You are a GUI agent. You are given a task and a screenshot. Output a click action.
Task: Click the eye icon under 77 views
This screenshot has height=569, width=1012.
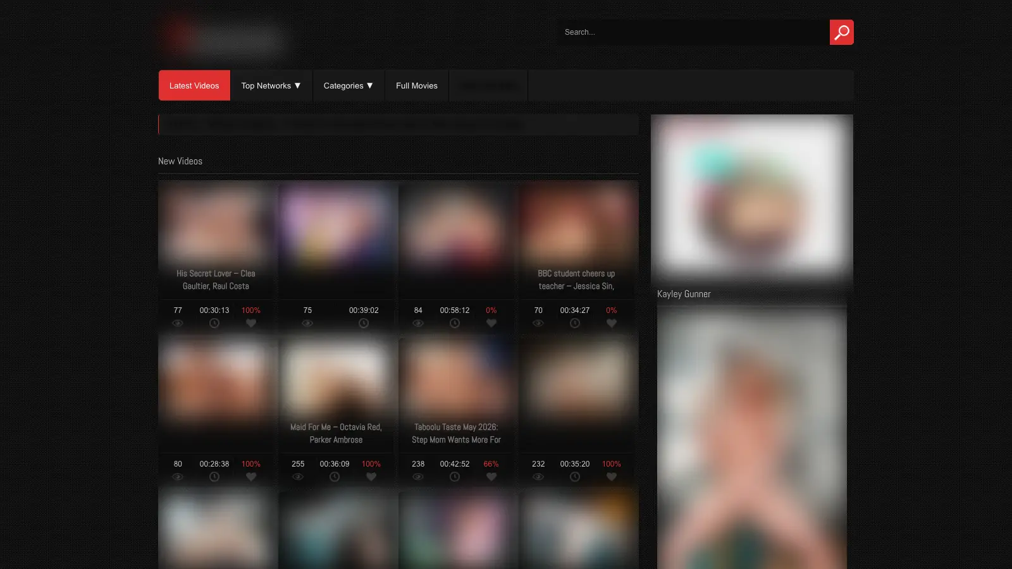click(x=178, y=323)
